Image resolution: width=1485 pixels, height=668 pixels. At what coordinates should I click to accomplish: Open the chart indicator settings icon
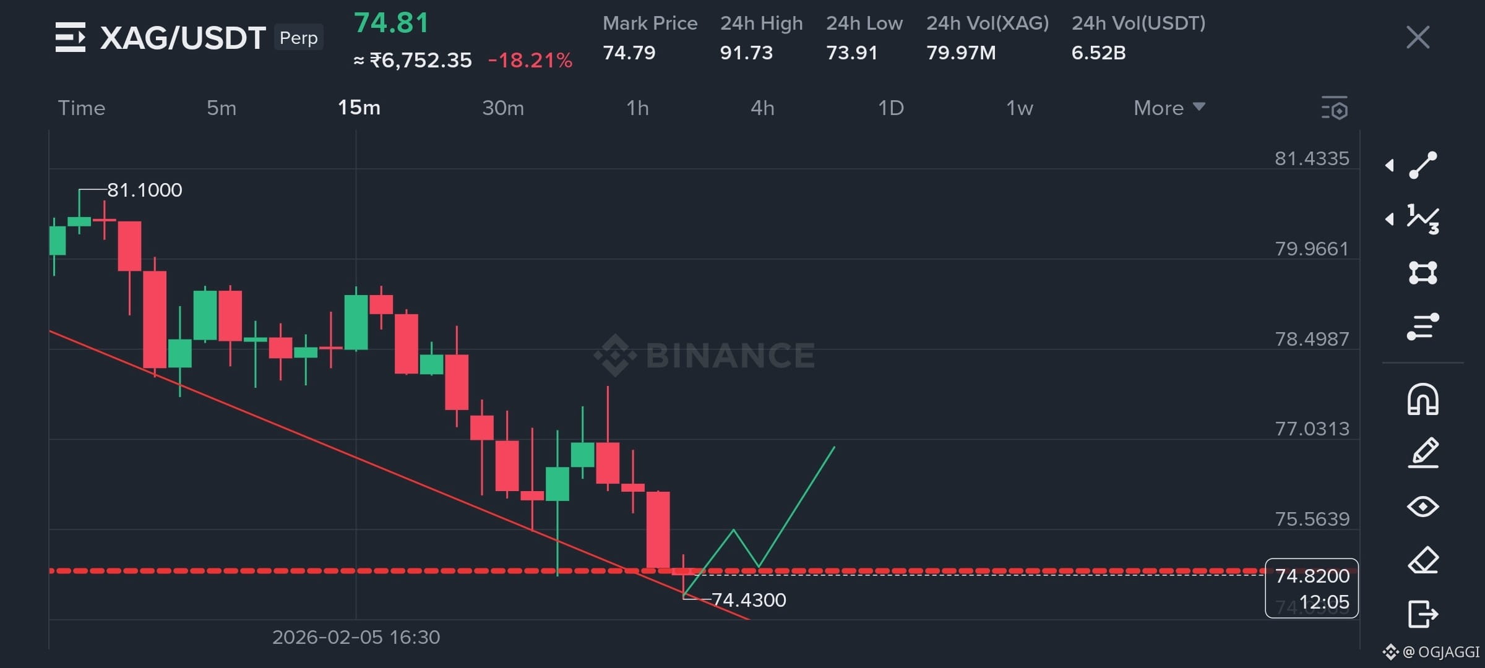coord(1335,108)
